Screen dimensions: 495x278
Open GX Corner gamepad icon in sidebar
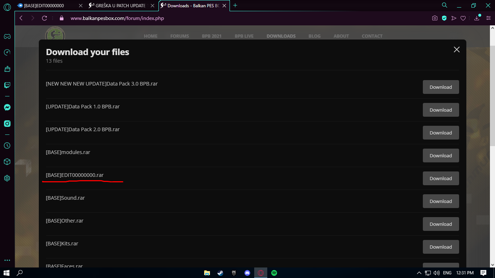pyautogui.click(x=7, y=36)
